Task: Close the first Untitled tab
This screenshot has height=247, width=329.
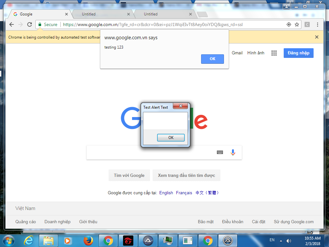Action: [129, 14]
